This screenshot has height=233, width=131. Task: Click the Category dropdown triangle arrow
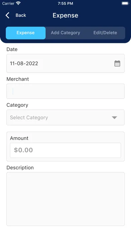(114, 118)
